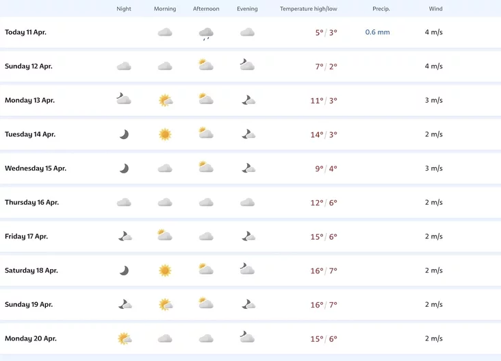This screenshot has width=501, height=361.
Task: Click Saturday 18 Apr. afternoon partly sunny icon
Action: point(206,270)
